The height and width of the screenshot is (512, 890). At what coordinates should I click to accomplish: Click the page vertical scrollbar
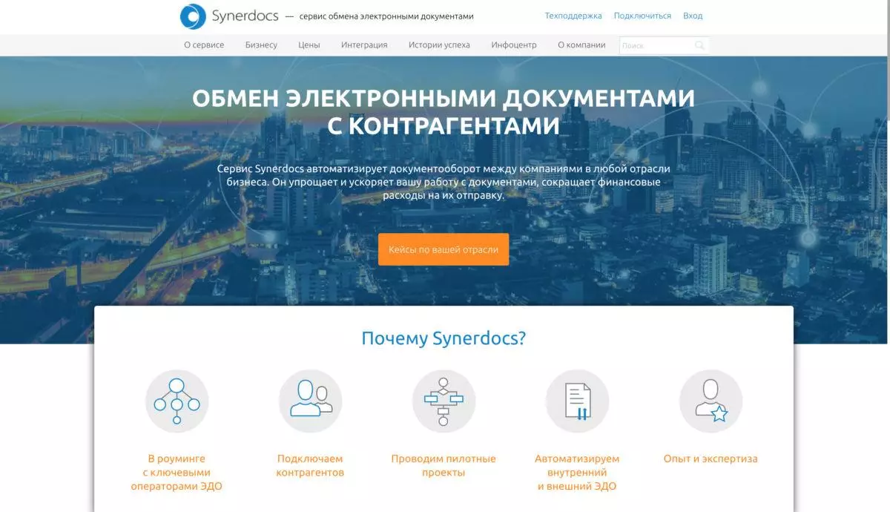point(887,59)
